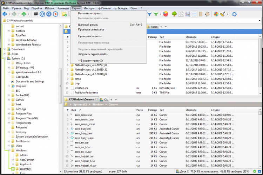Add new tab in upper pane

[161, 27]
